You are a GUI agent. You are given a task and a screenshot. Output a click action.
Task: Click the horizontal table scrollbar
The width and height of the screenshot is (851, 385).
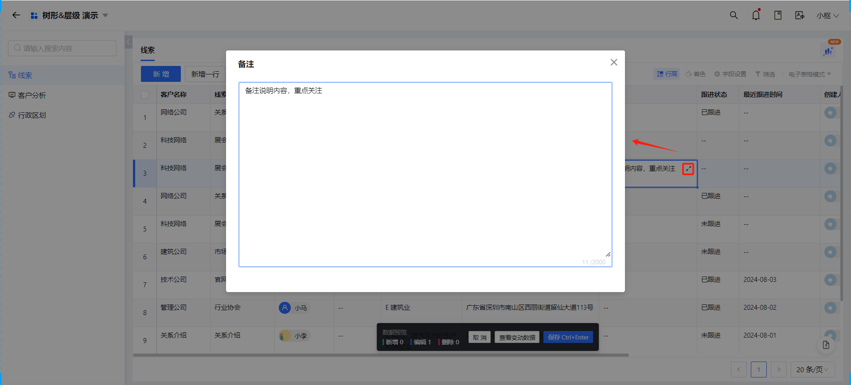381,355
